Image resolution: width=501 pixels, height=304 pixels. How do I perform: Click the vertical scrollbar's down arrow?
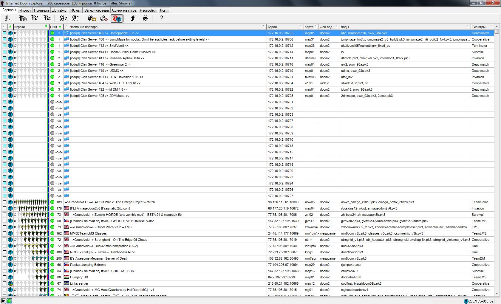[x=497, y=294]
